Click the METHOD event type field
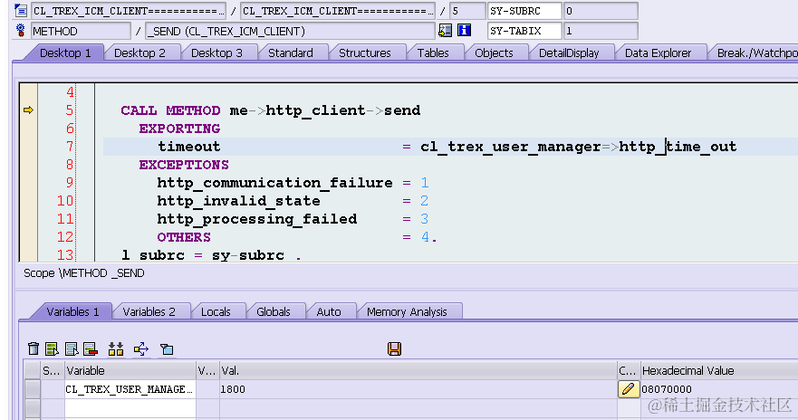Image resolution: width=798 pixels, height=420 pixels. coord(81,31)
